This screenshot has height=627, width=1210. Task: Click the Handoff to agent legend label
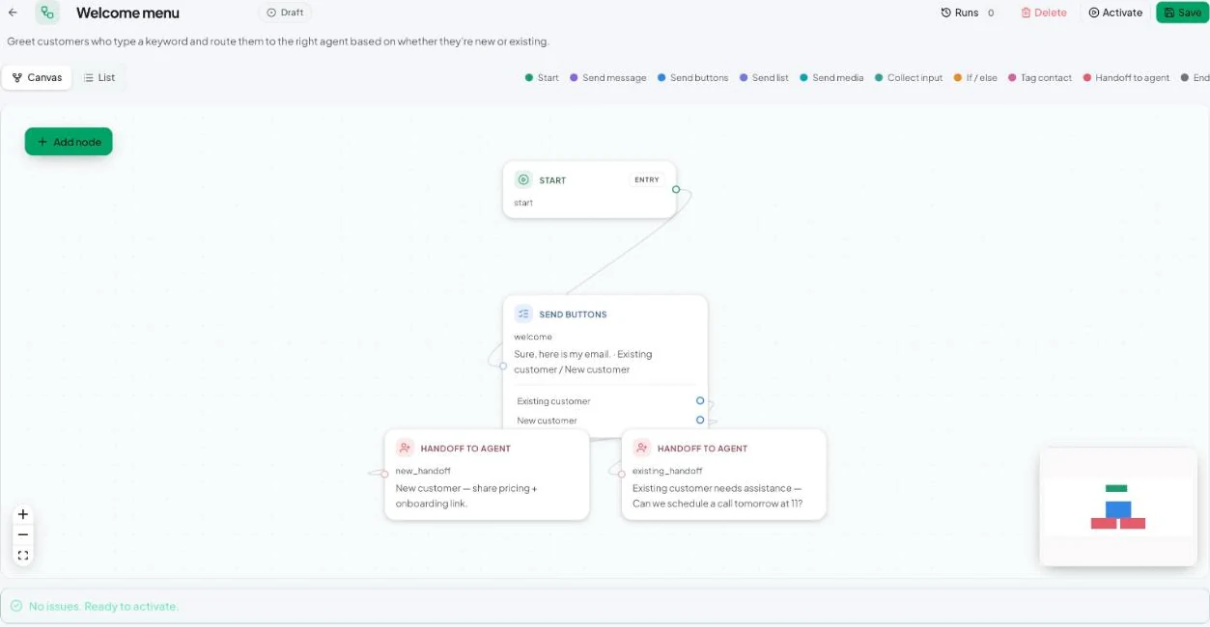(1132, 77)
